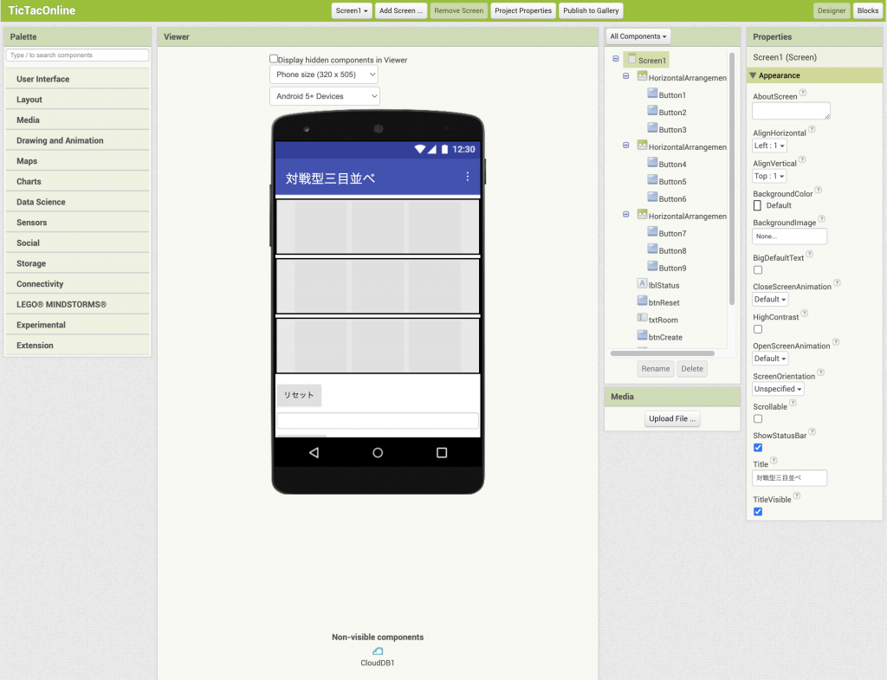
Task: Click the Delete component button
Action: tap(692, 369)
